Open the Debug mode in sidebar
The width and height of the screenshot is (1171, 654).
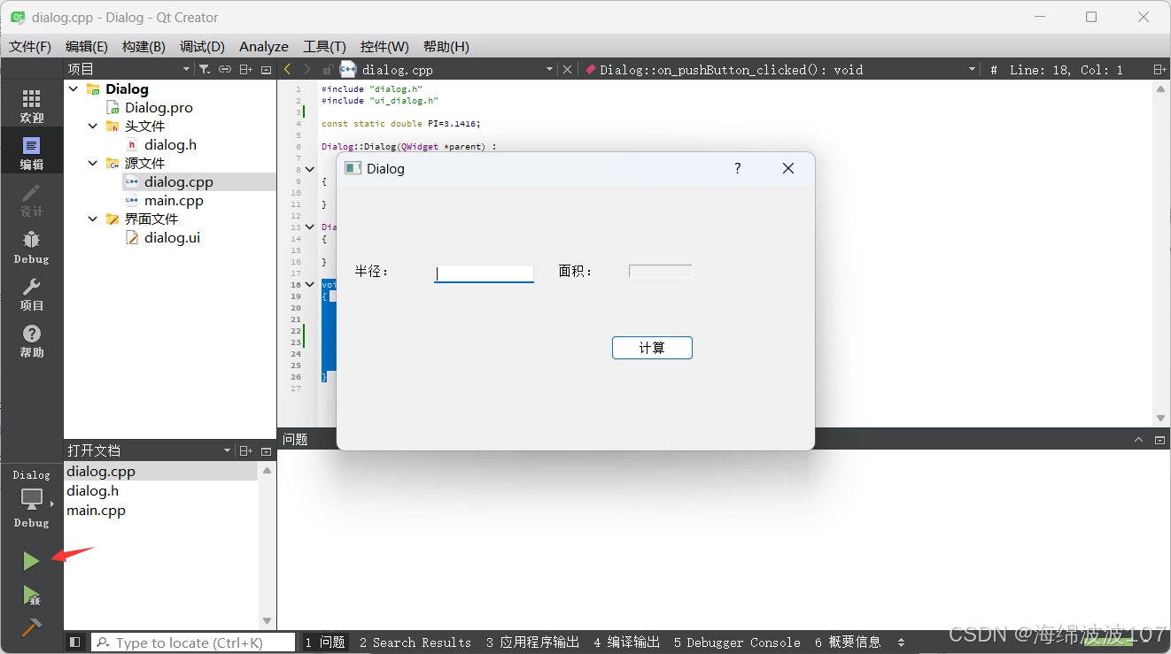click(x=31, y=247)
